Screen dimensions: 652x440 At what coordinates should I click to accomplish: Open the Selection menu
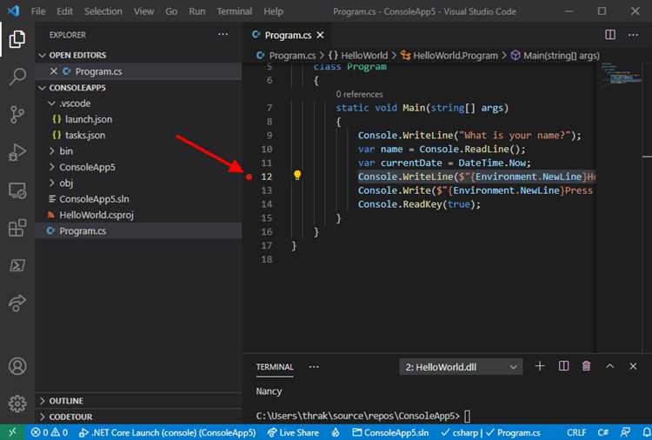pyautogui.click(x=103, y=11)
